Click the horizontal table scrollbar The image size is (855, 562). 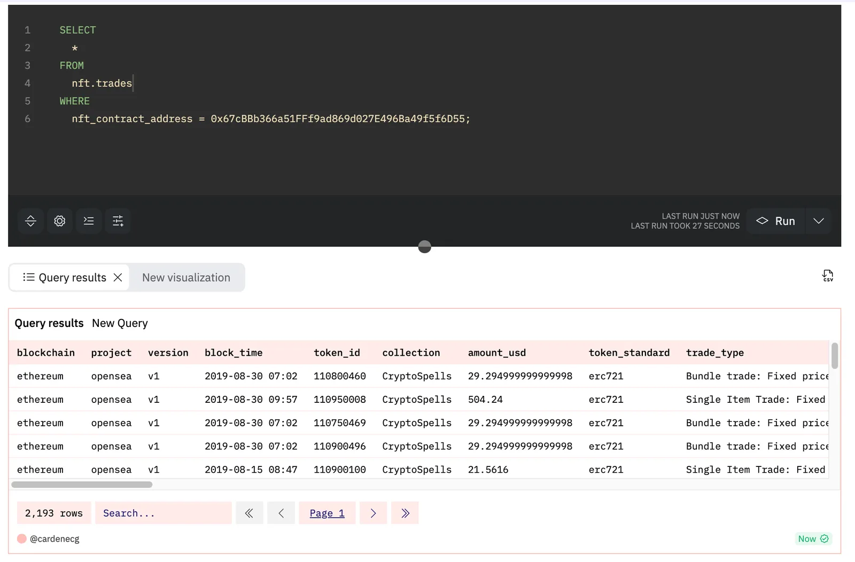pos(82,485)
